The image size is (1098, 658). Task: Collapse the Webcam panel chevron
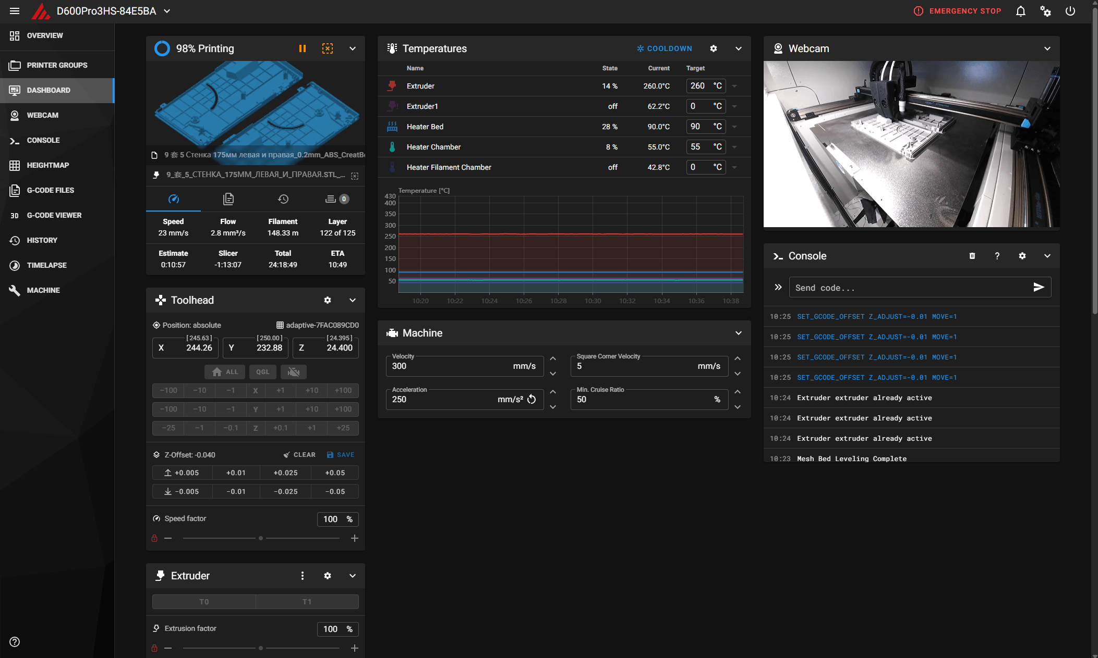click(1047, 48)
